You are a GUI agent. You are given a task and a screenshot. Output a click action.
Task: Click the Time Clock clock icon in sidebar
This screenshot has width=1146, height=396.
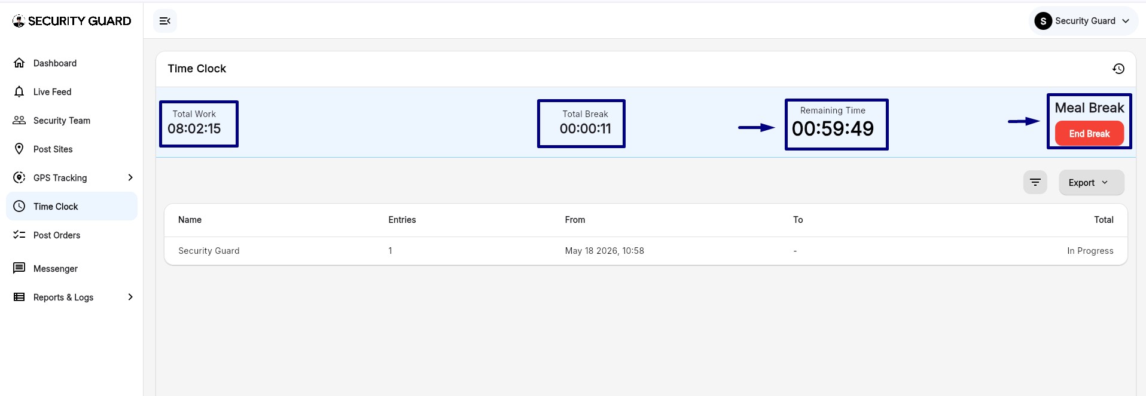pos(19,206)
